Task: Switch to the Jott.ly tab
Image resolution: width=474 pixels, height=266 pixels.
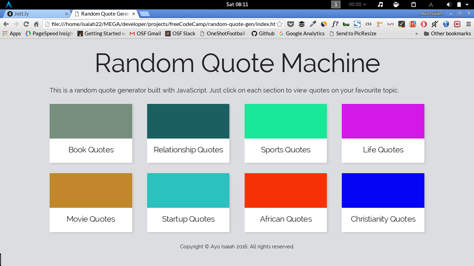Action: (x=36, y=14)
